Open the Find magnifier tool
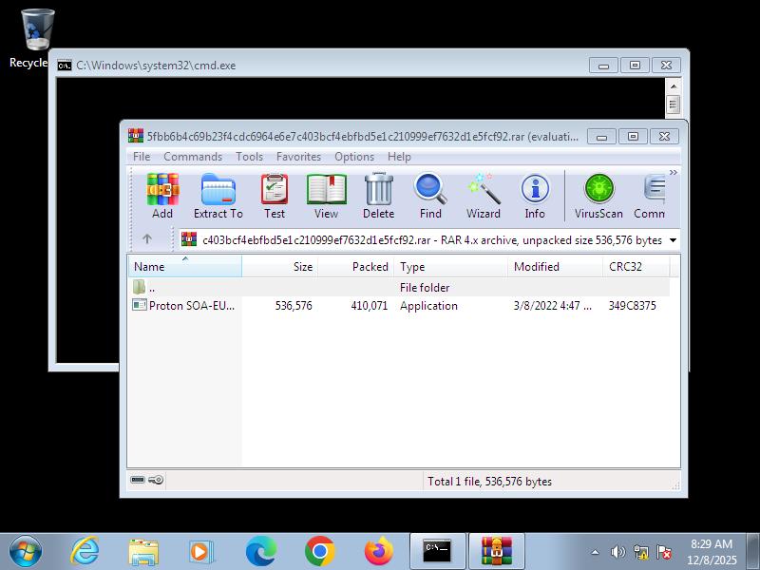760x570 pixels. (x=430, y=196)
